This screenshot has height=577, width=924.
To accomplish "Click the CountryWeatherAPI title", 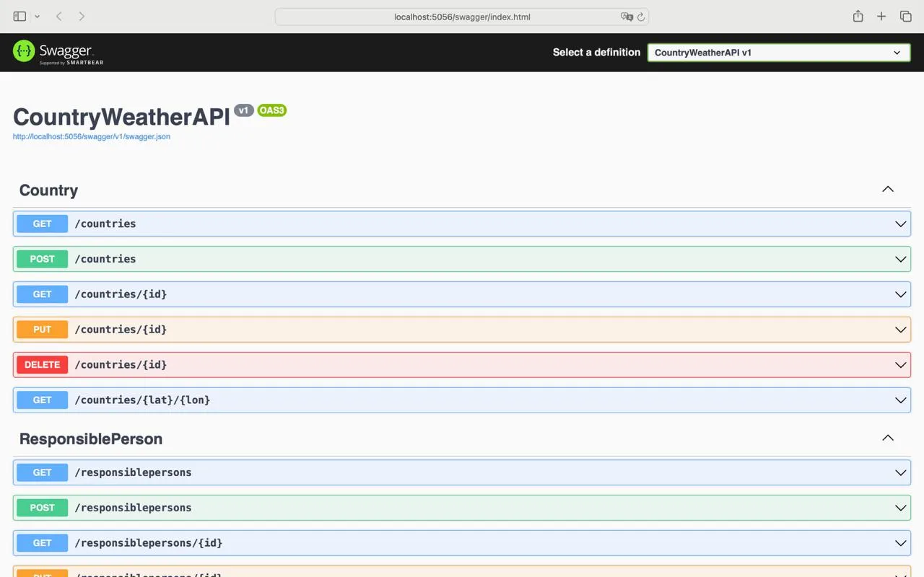I will coord(121,117).
